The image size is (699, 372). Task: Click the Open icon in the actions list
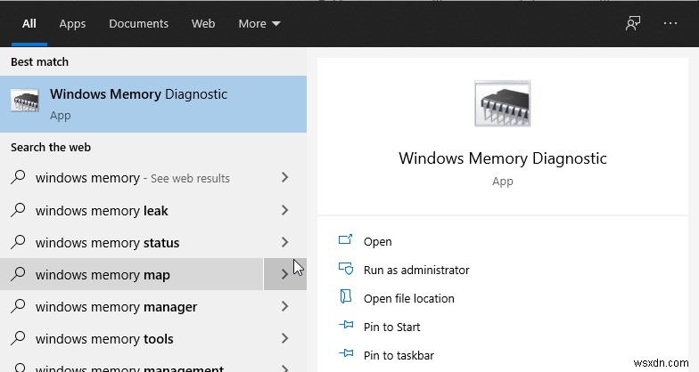(x=346, y=241)
